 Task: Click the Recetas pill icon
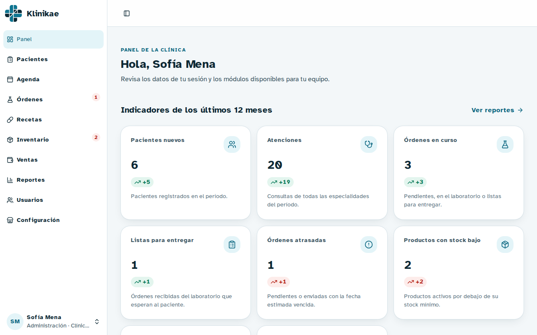click(10, 120)
